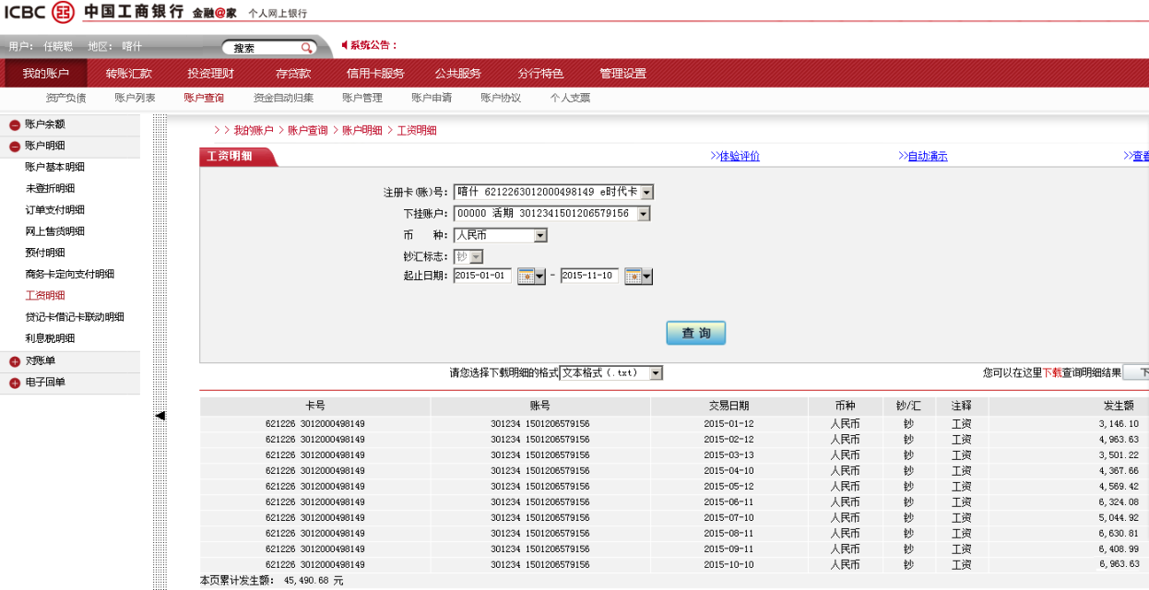Screen dimensions: 1149x590
Task: Open the 信用卡服务 menu
Action: (375, 74)
